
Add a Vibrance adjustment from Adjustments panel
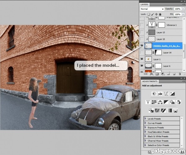(x=148, y=102)
